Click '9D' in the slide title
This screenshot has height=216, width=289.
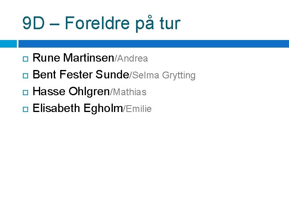(33, 23)
